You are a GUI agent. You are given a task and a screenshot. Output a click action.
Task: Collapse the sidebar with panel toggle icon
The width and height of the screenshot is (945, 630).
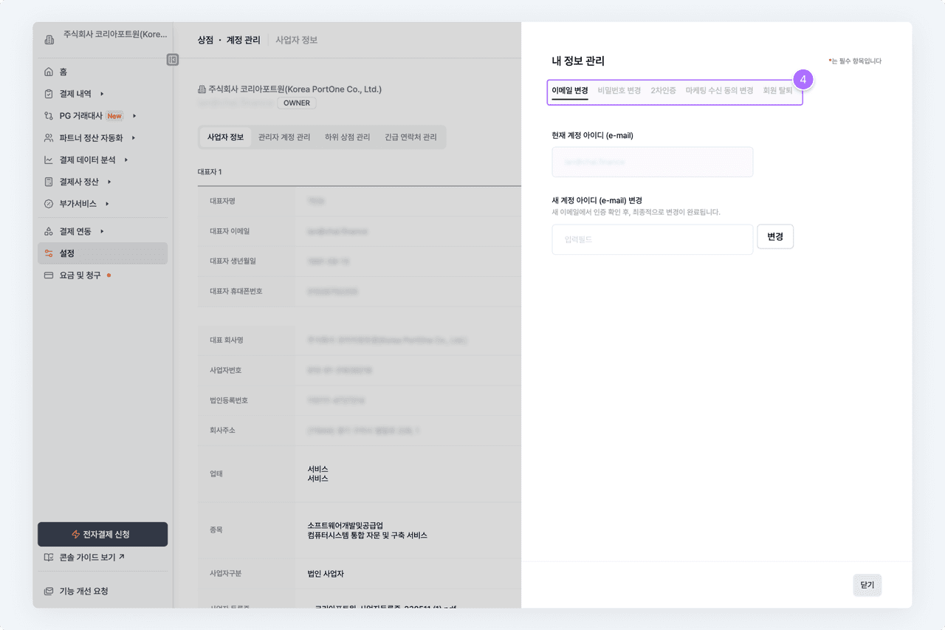[x=173, y=60]
